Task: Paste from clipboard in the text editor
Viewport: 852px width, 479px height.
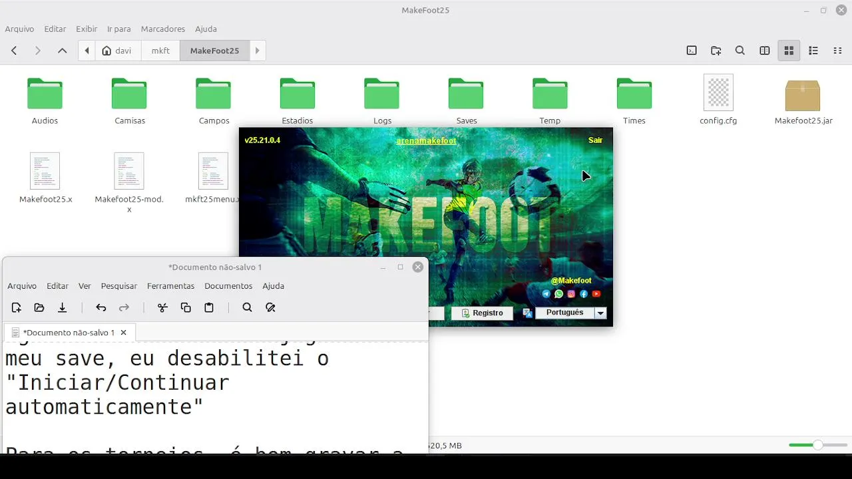Action: (209, 307)
